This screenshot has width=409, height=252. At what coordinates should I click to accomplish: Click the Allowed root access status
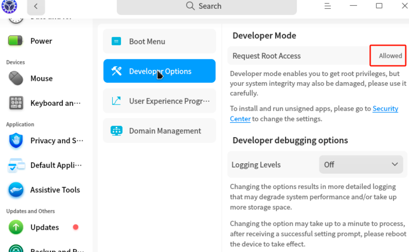coord(390,56)
